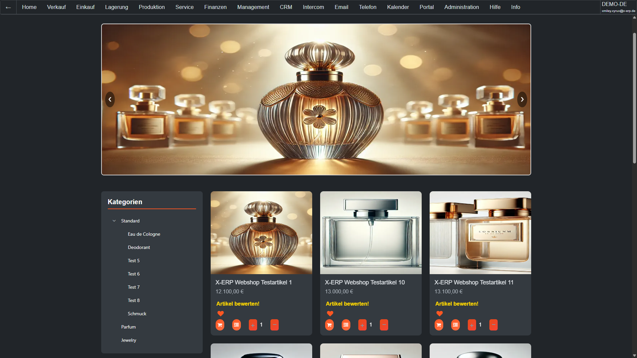Collapse the Standard category tree
Image resolution: width=637 pixels, height=358 pixels.
coord(114,221)
